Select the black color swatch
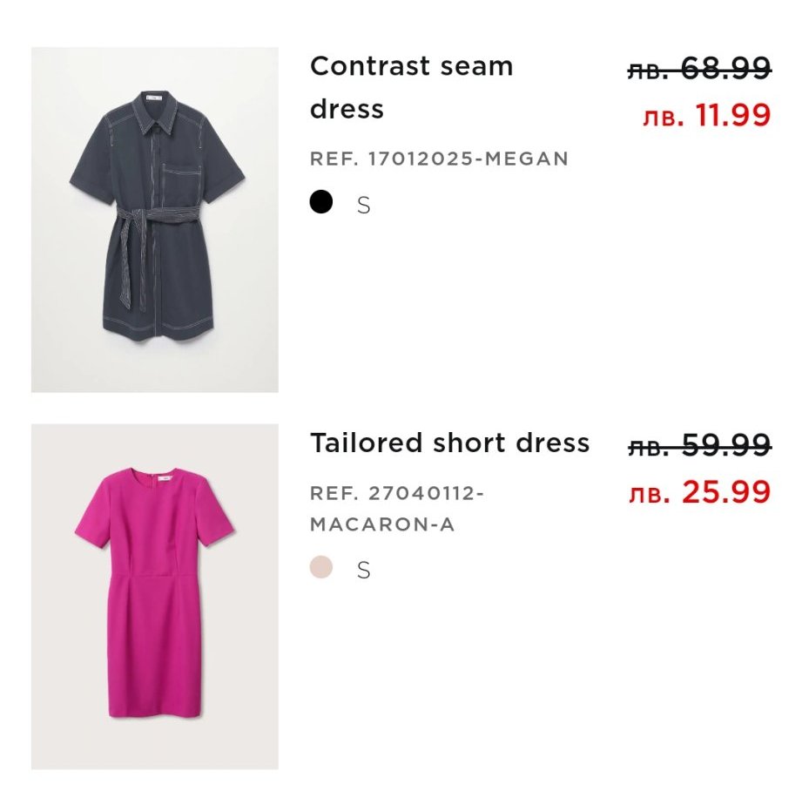 click(x=321, y=203)
